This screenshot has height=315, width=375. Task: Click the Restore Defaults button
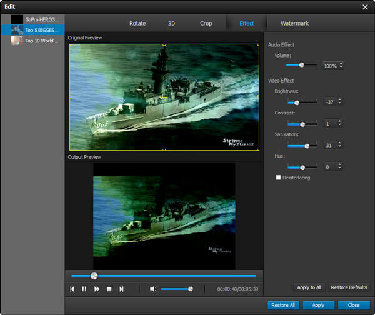point(349,287)
